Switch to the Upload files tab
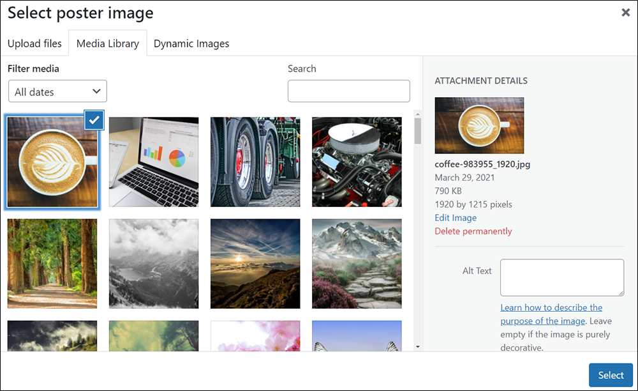Viewport: 638px width, 391px height. coord(34,43)
